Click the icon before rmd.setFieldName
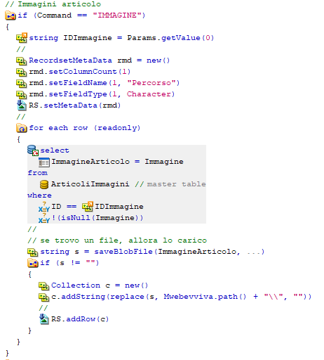This screenshot has height=360, width=324. (21, 83)
